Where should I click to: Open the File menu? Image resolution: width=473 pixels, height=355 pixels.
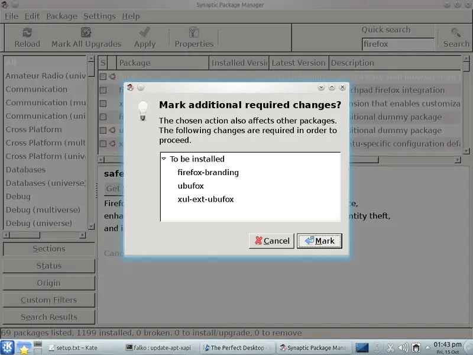11,17
